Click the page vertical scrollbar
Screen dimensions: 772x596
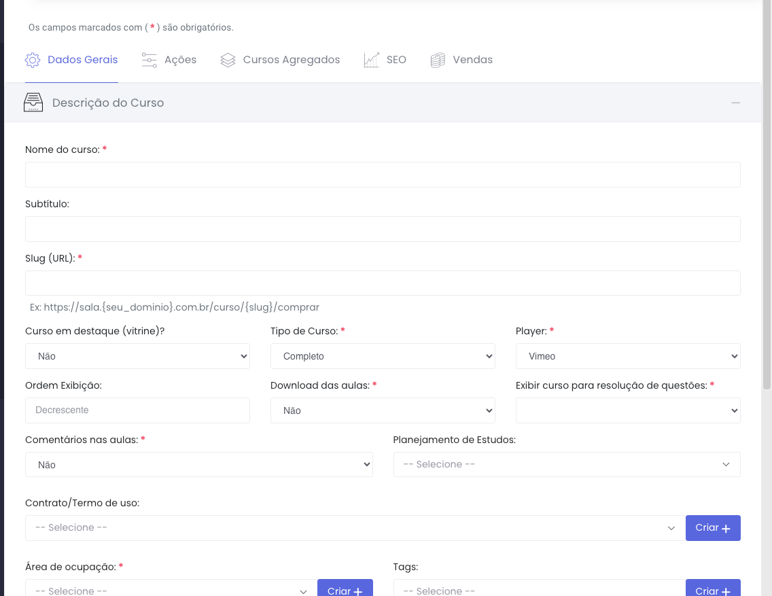pos(767,204)
